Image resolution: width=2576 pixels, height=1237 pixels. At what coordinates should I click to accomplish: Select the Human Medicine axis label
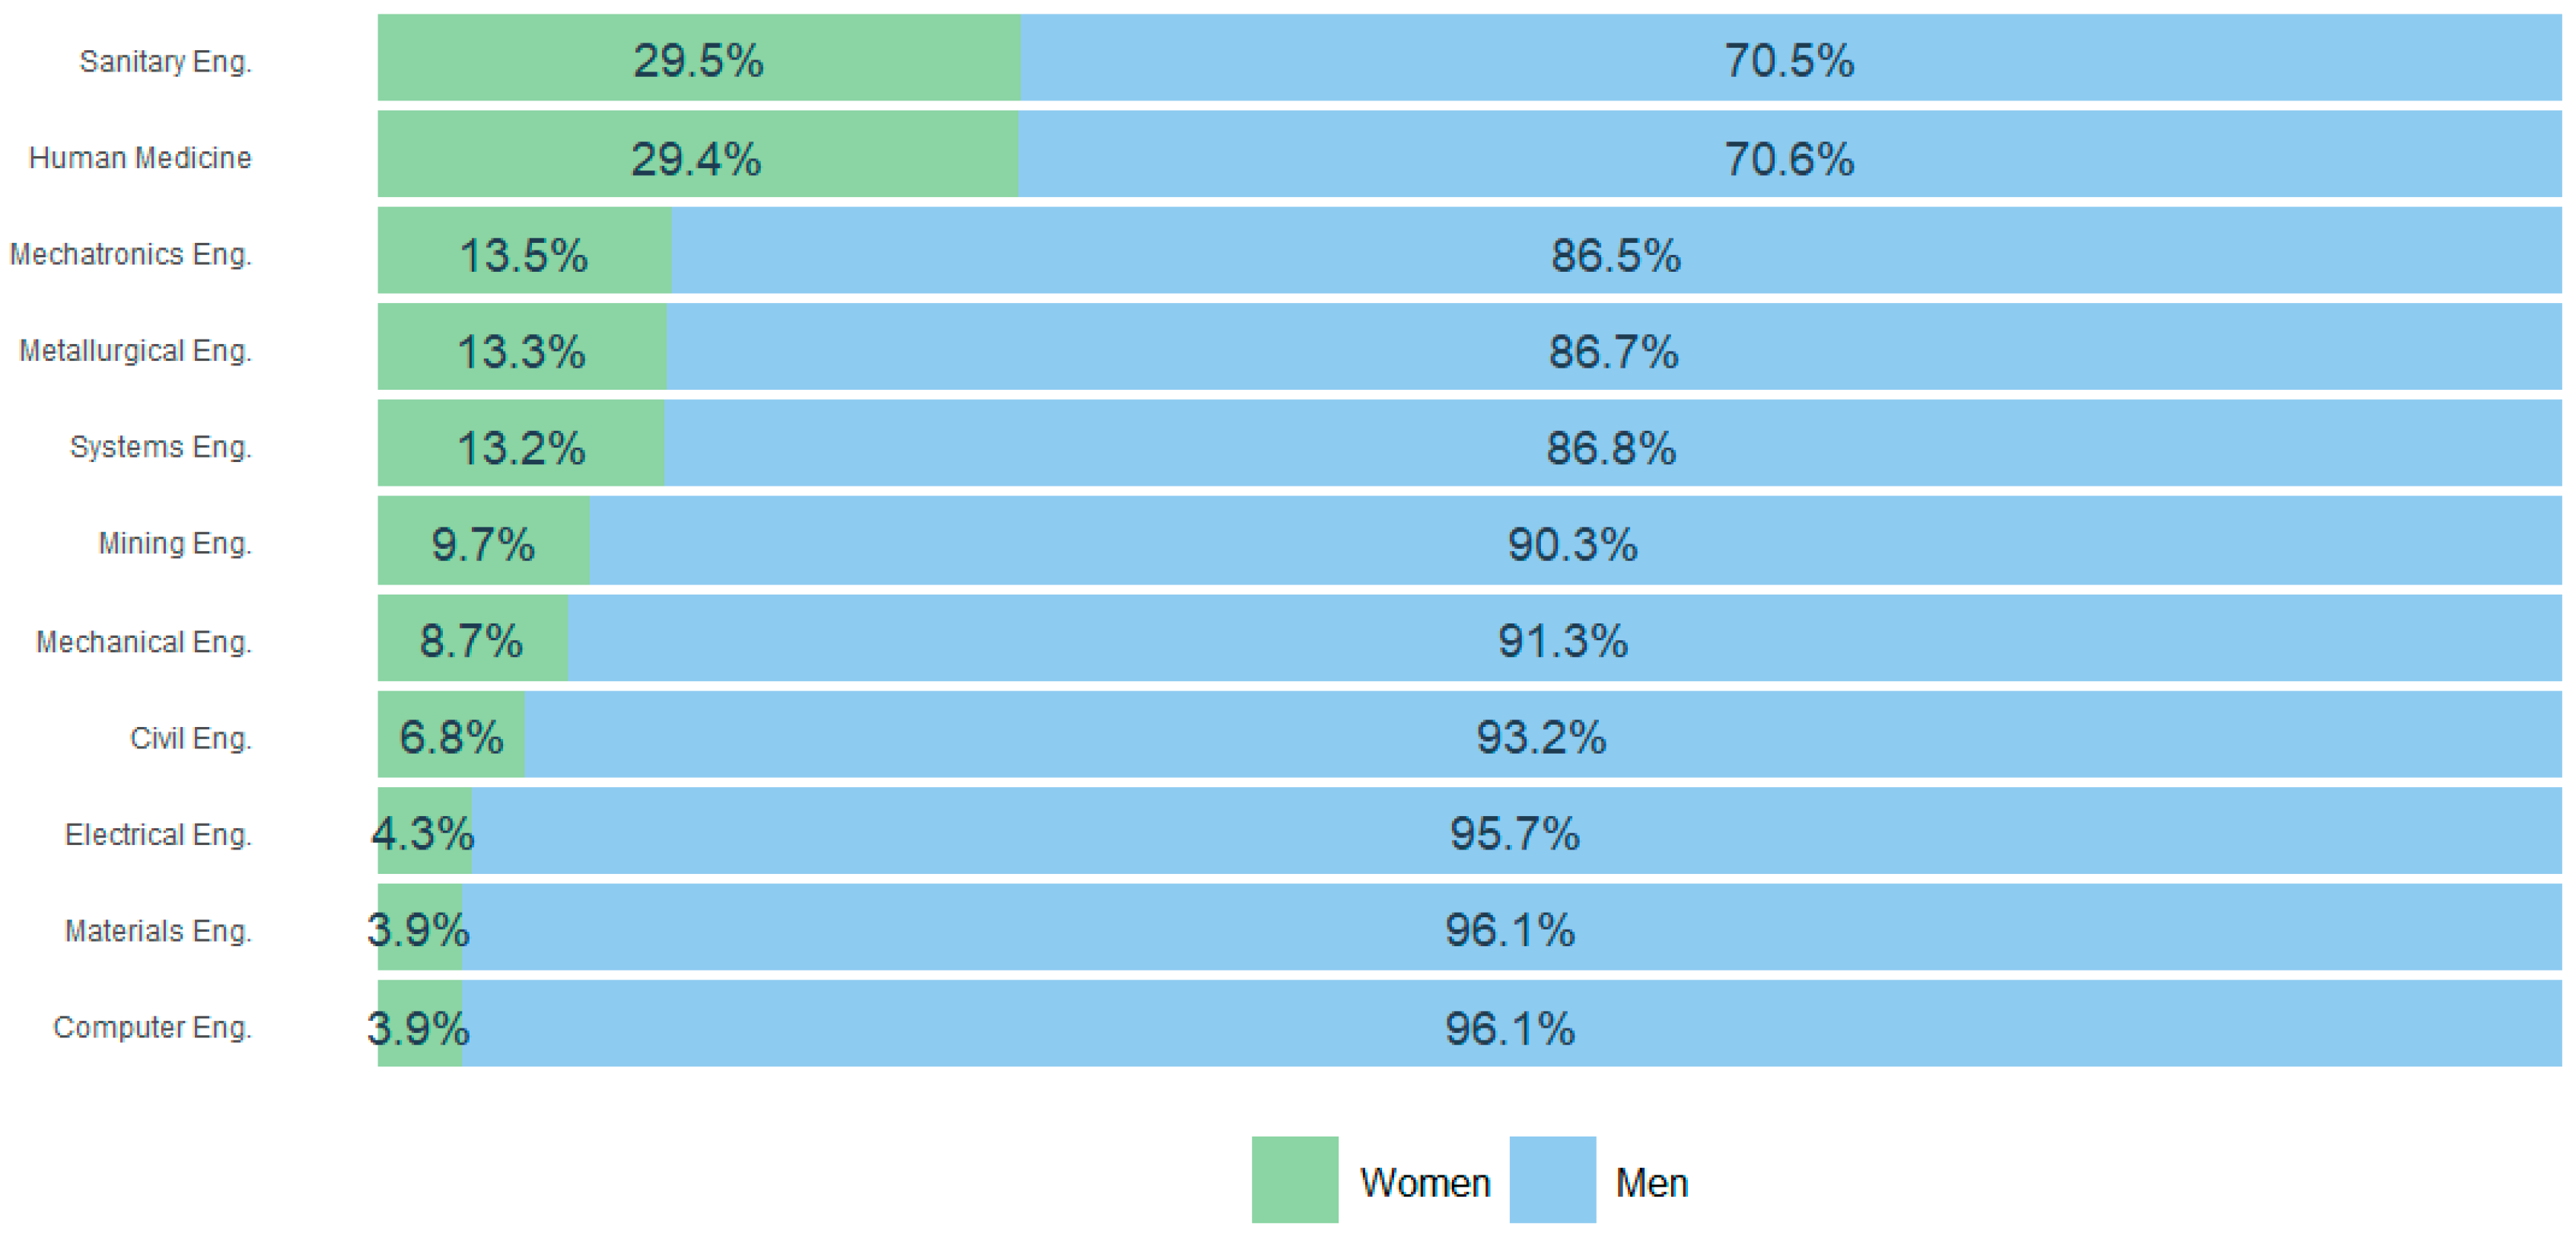[140, 158]
